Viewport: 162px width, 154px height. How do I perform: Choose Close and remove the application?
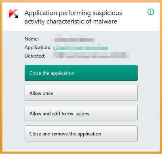click(81, 133)
